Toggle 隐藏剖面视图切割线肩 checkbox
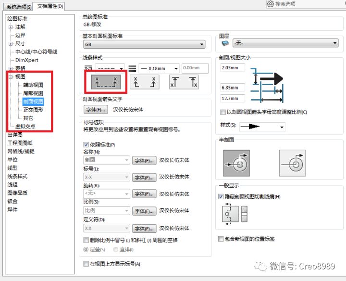 pyautogui.click(x=221, y=196)
